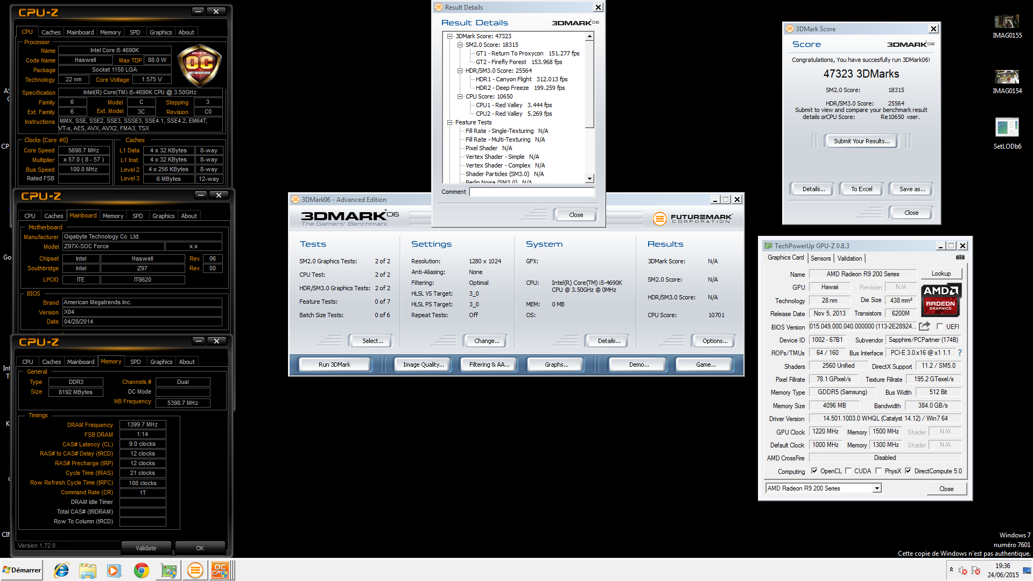This screenshot has height=581, width=1033.
Task: Click the network taskbar app icon
Action: pos(168,570)
